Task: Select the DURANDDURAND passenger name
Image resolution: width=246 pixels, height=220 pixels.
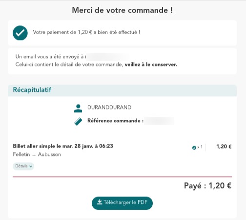Action: [x=109, y=108]
